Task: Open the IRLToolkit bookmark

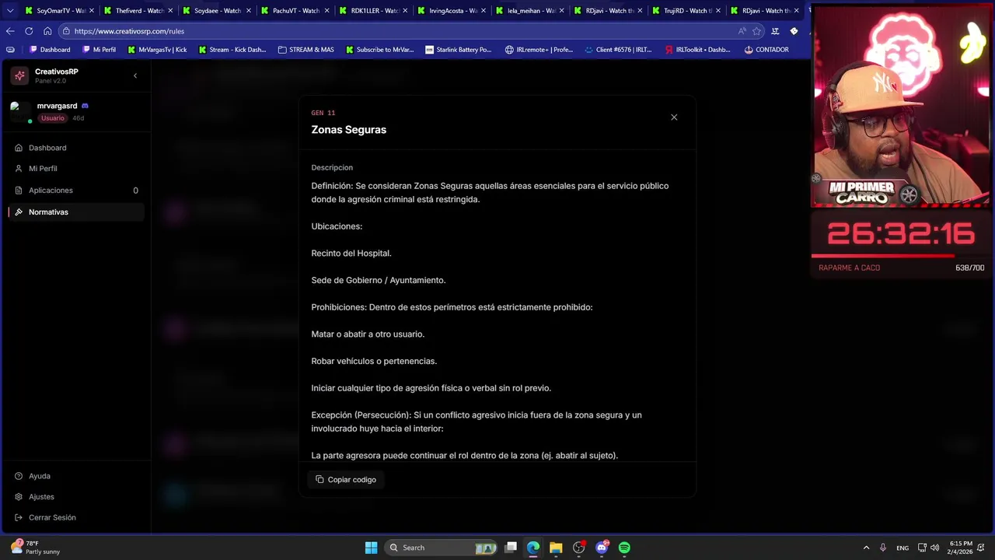Action: pos(697,50)
